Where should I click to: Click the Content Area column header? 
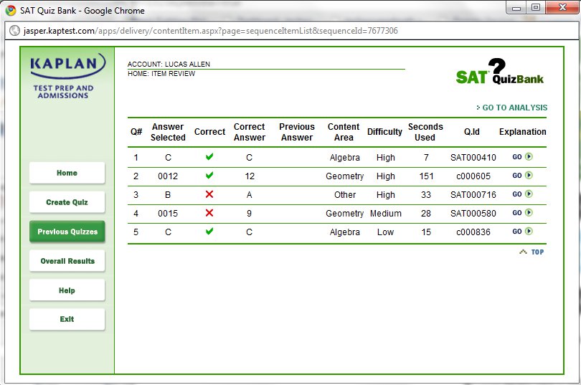344,132
